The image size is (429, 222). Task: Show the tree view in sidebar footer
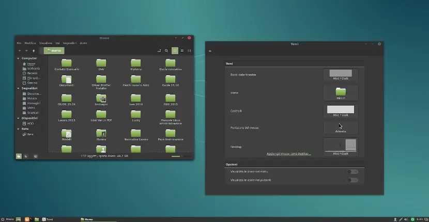pos(27,155)
